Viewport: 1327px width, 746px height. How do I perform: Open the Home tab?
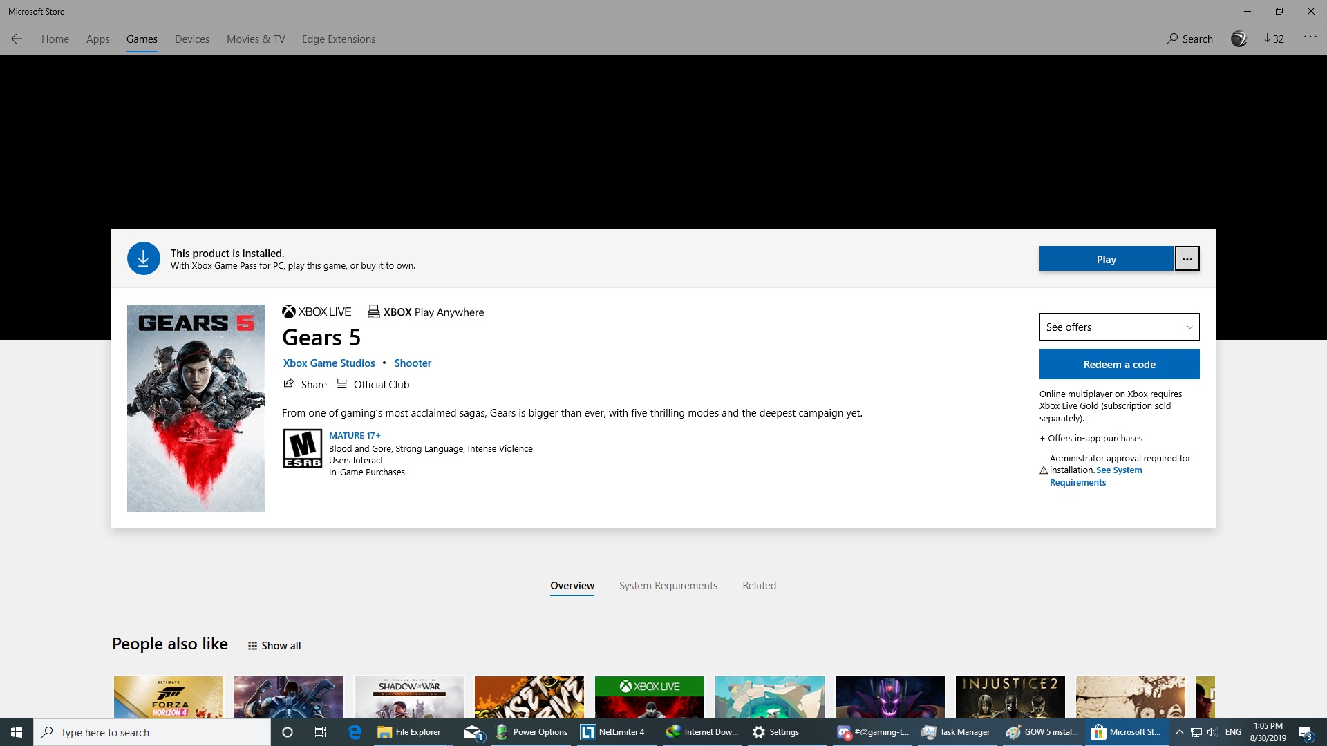(x=55, y=39)
